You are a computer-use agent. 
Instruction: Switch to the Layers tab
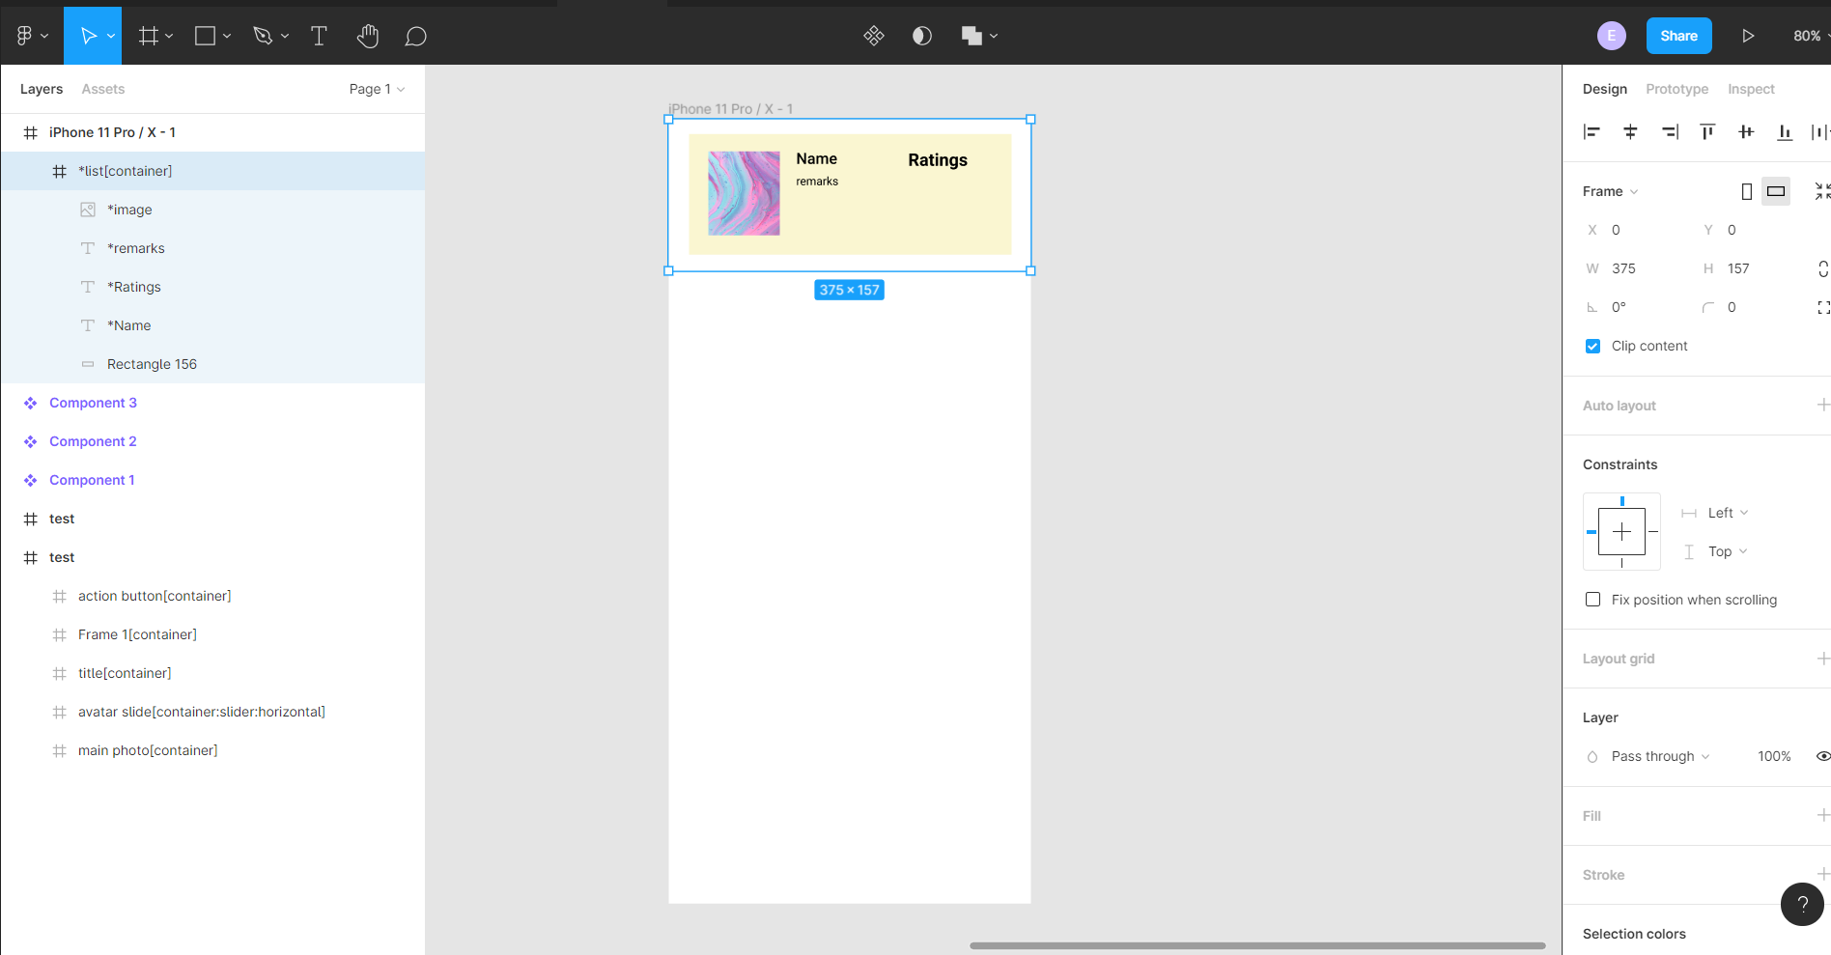click(x=42, y=89)
